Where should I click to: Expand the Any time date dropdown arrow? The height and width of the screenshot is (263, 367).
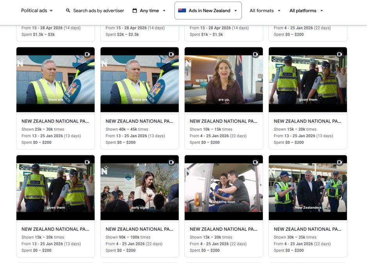coord(164,11)
